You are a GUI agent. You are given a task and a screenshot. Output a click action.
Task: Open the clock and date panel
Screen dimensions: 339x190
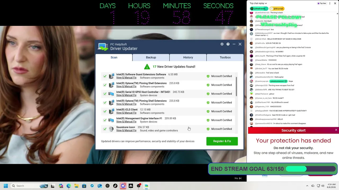pyautogui.click(x=332, y=186)
